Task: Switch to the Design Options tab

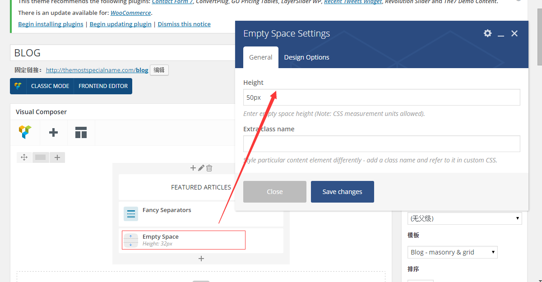Action: (307, 57)
